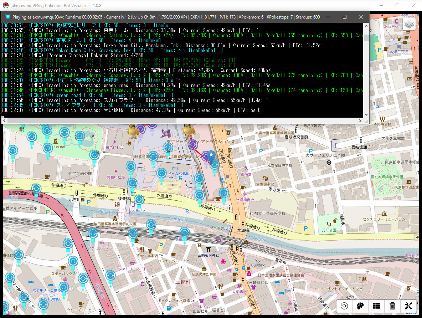Screen dimensions: 422x318
Task: Click log line 'Traveling to Pokestop: green road'
Action: tap(136, 85)
